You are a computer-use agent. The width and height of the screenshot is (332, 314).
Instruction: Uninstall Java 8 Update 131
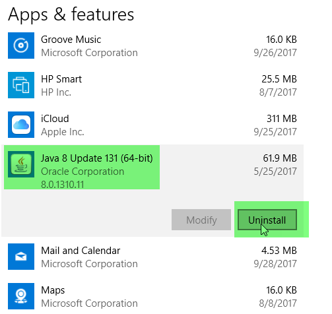(267, 220)
